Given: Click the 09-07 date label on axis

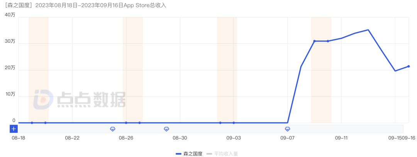Looking at the screenshot, I should click(288, 138).
